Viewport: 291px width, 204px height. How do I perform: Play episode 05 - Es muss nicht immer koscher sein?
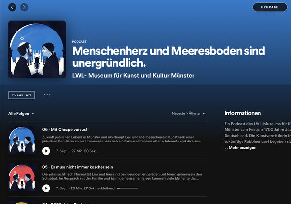pyautogui.click(x=46, y=188)
